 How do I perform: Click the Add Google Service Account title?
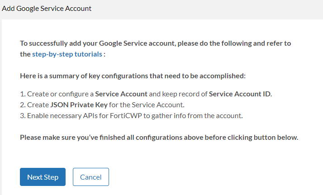pyautogui.click(x=47, y=8)
